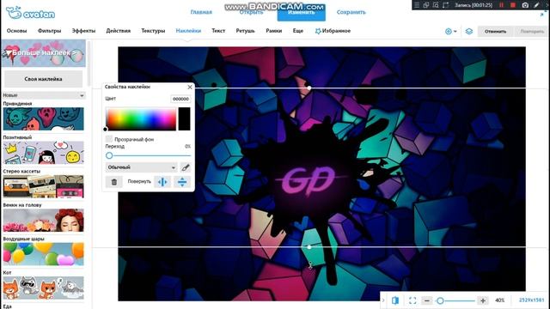Expand the Обычный blend mode dropdown

pyautogui.click(x=141, y=167)
